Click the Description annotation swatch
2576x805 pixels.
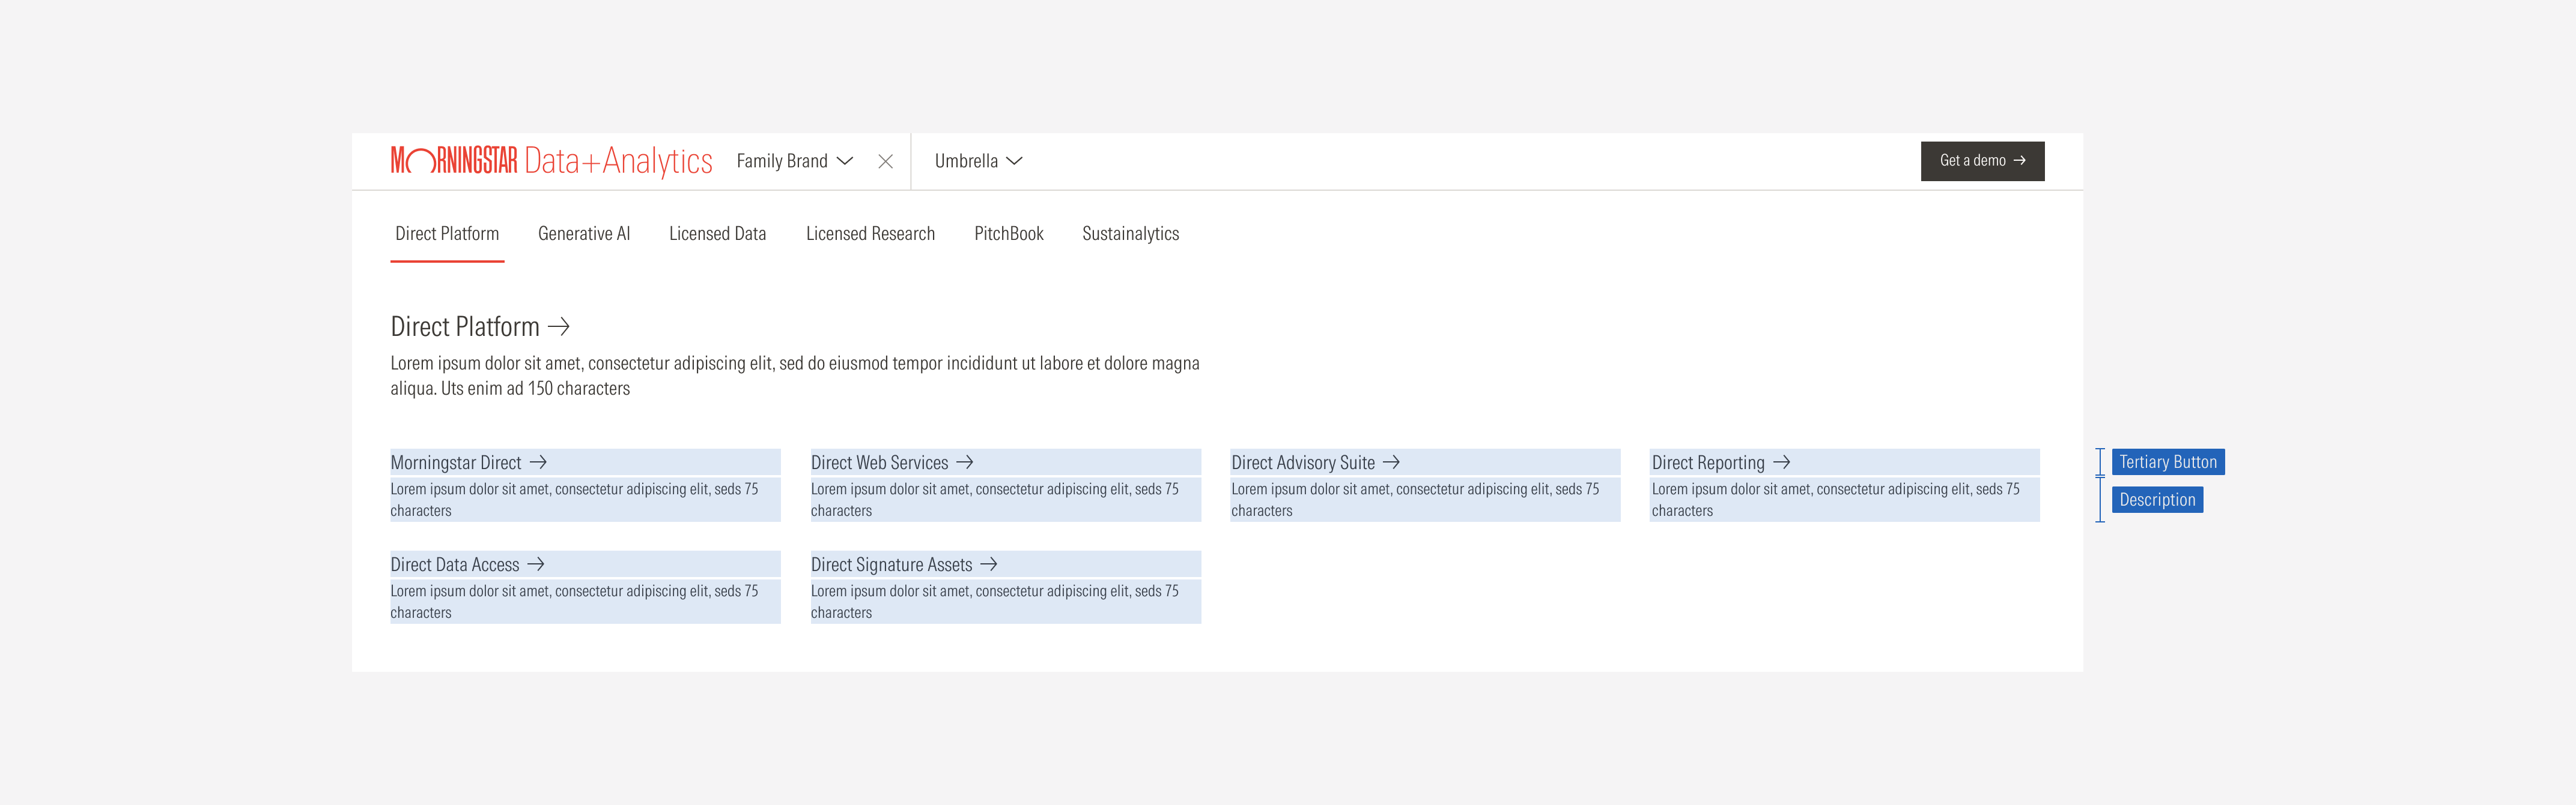coord(2158,500)
